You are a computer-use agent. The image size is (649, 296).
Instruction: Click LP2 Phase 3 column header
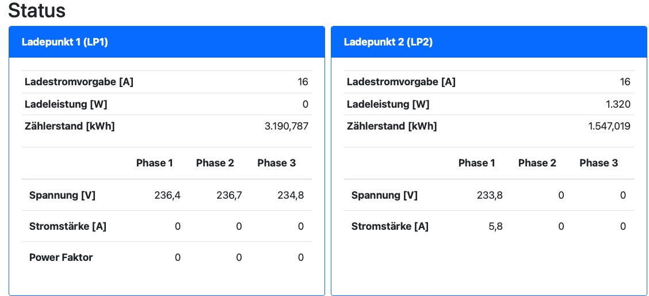598,163
